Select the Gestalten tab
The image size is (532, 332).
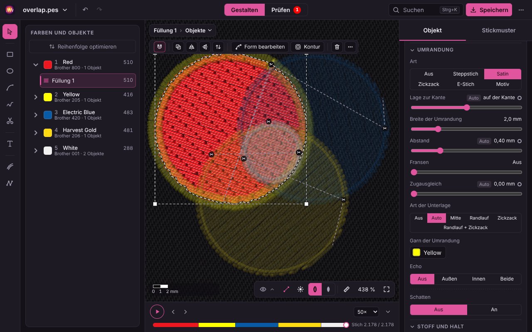click(x=244, y=10)
